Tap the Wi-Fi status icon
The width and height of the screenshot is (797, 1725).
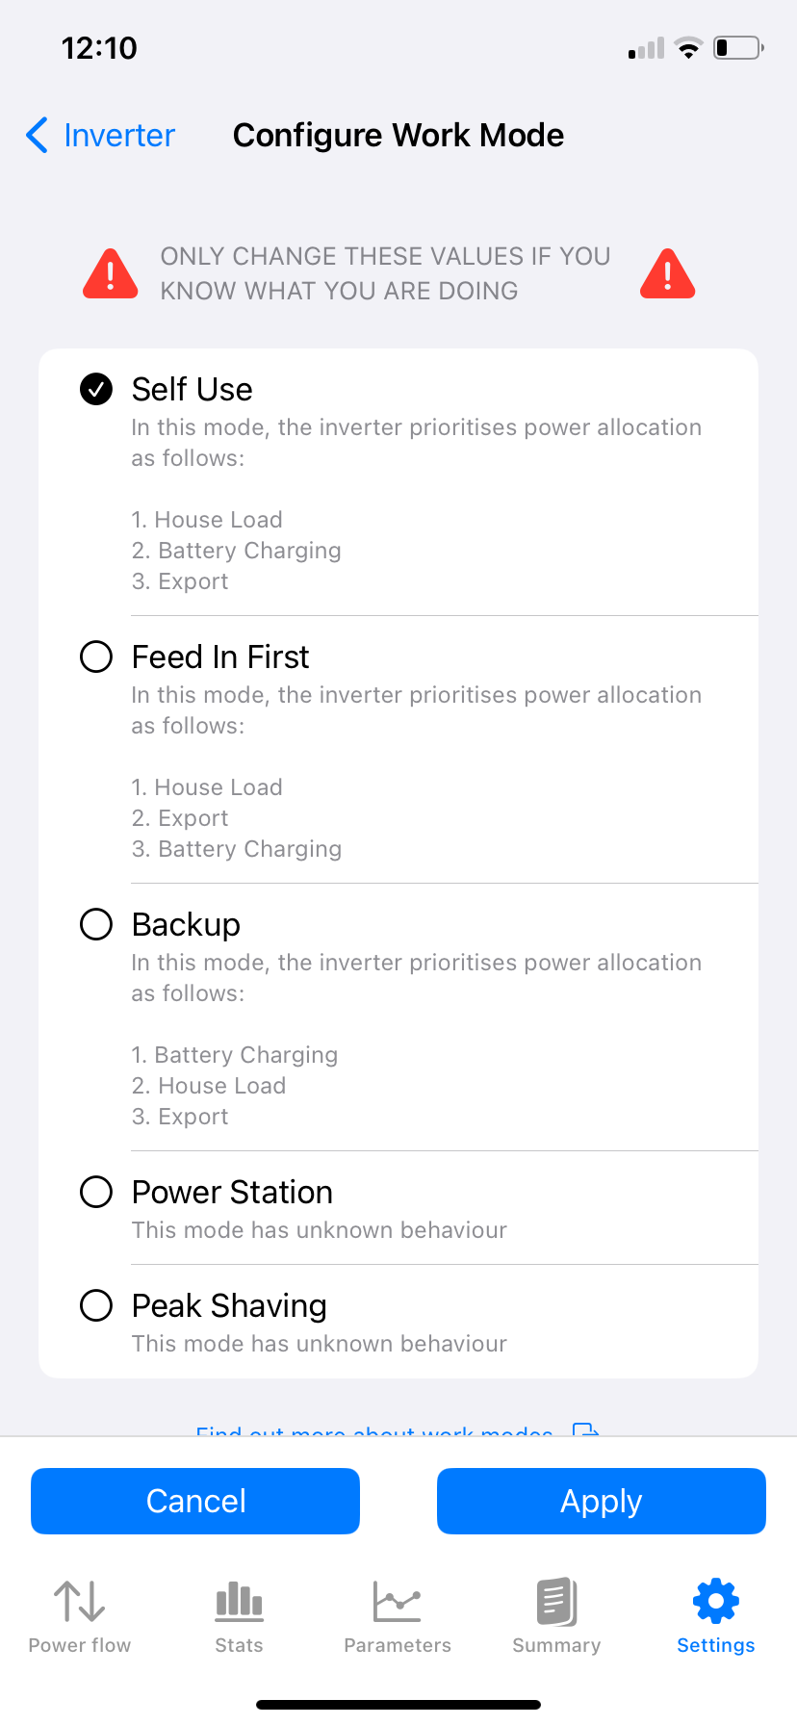[688, 48]
